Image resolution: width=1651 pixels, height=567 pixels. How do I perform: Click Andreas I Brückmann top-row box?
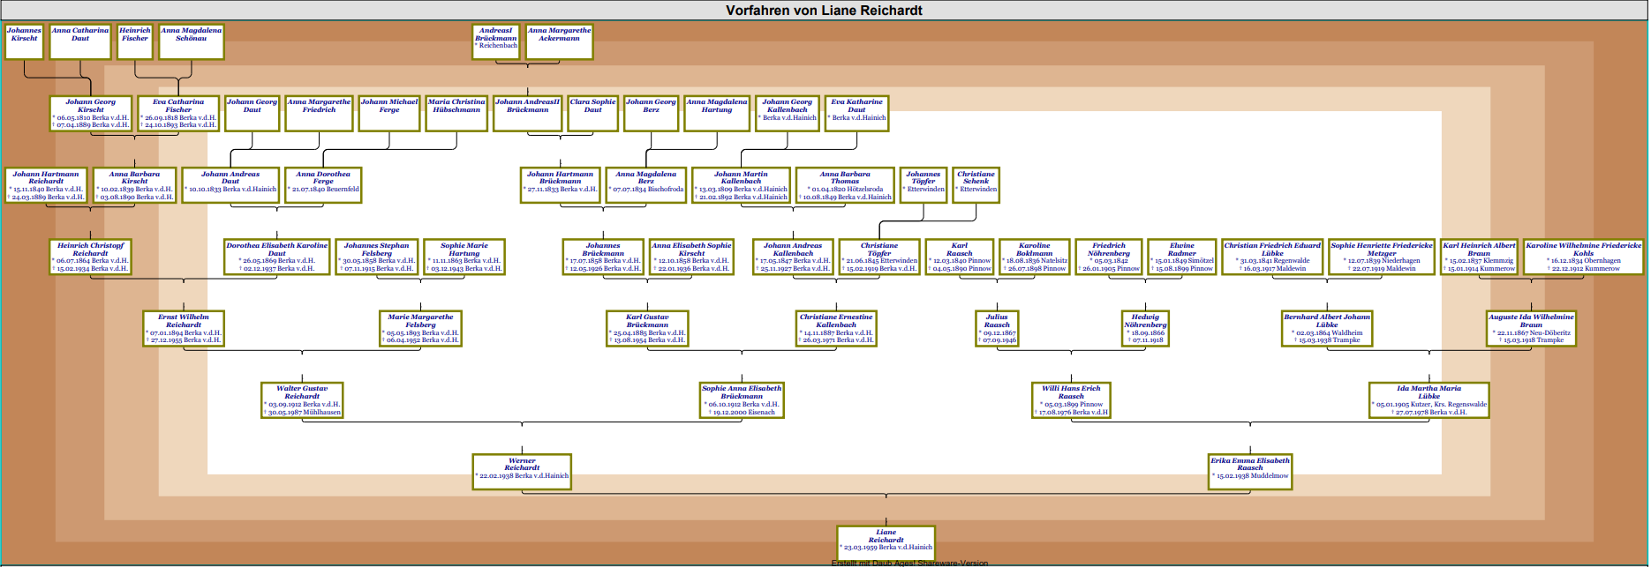(496, 41)
